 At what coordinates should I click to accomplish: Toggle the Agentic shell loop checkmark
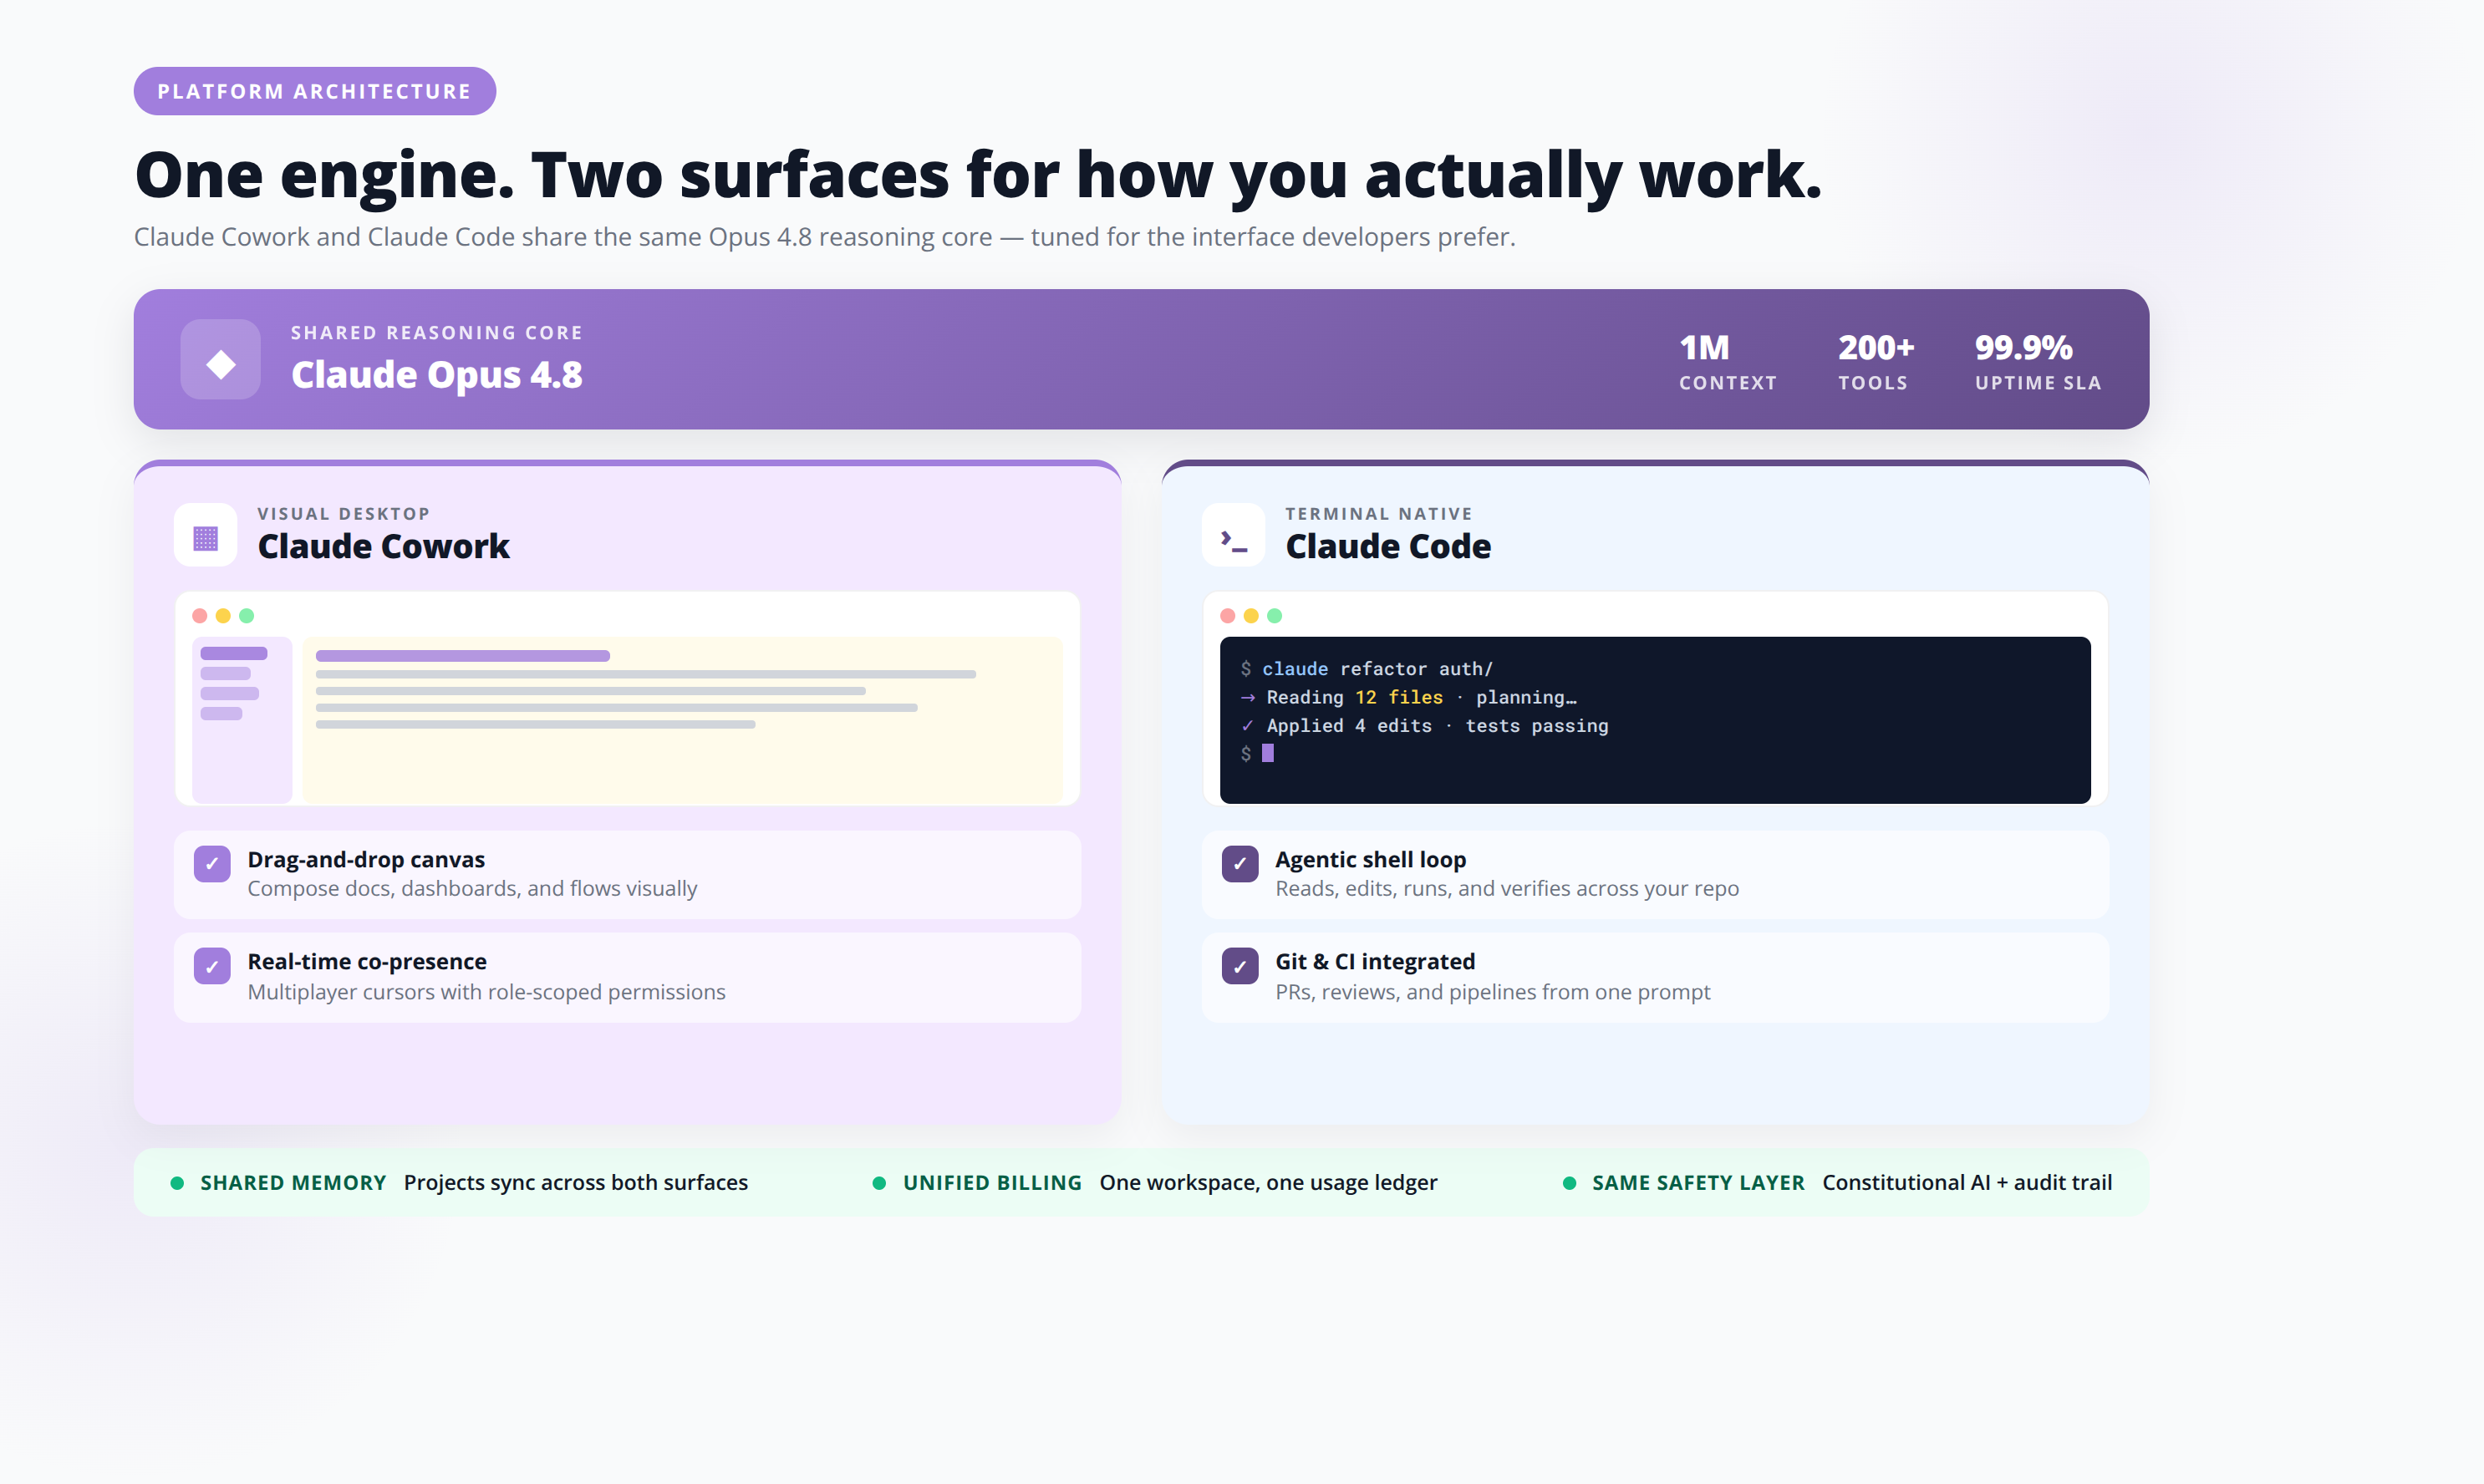(x=1240, y=864)
